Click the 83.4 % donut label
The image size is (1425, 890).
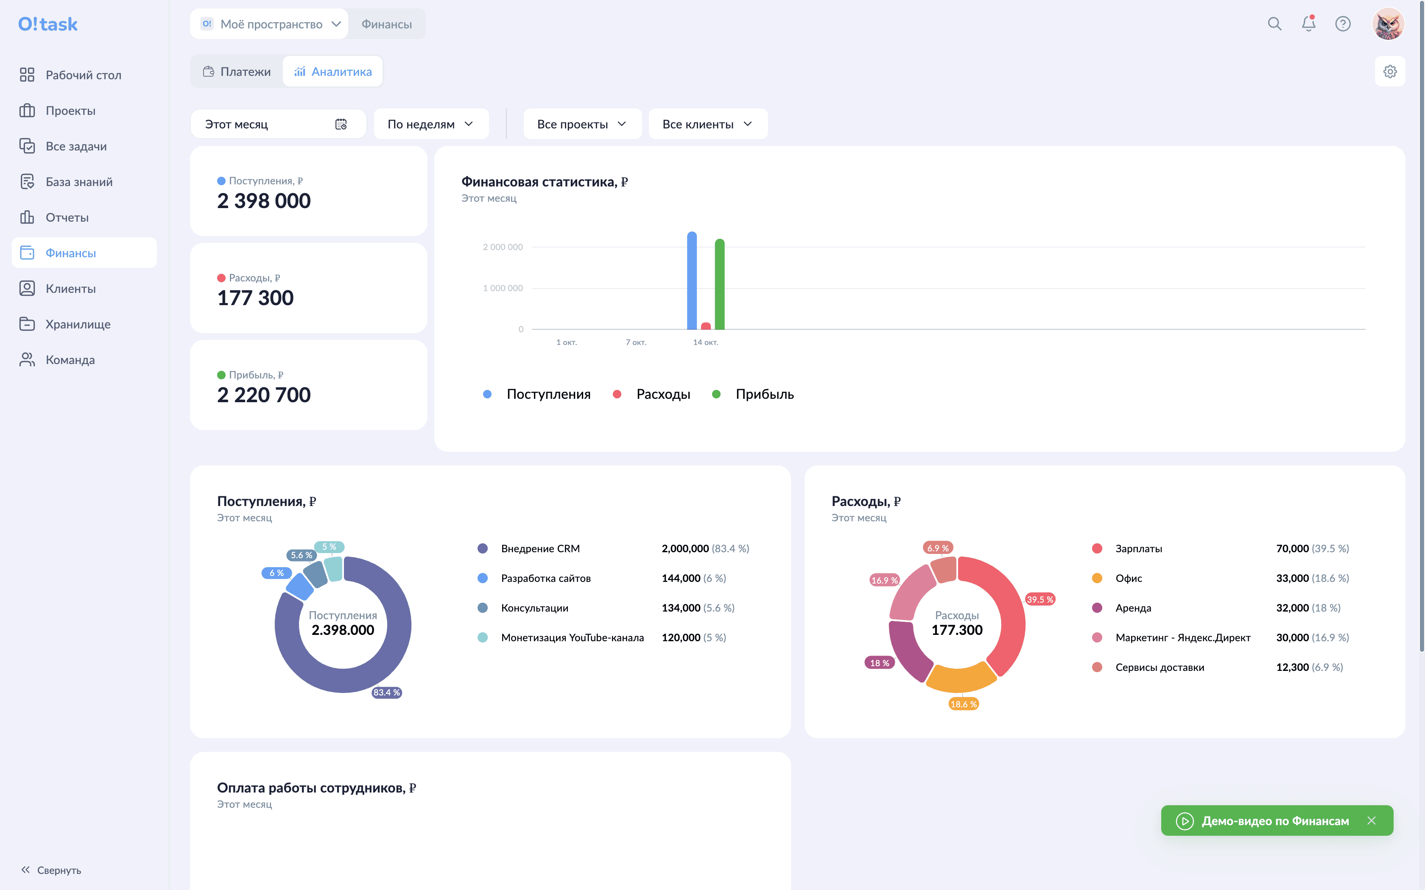coord(387,693)
